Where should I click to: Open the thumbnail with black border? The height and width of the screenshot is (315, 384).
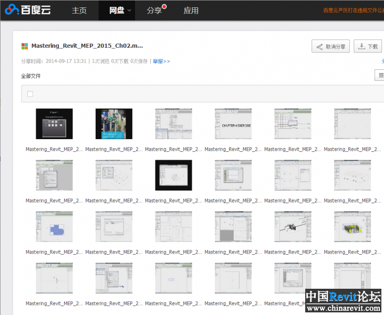(174, 175)
